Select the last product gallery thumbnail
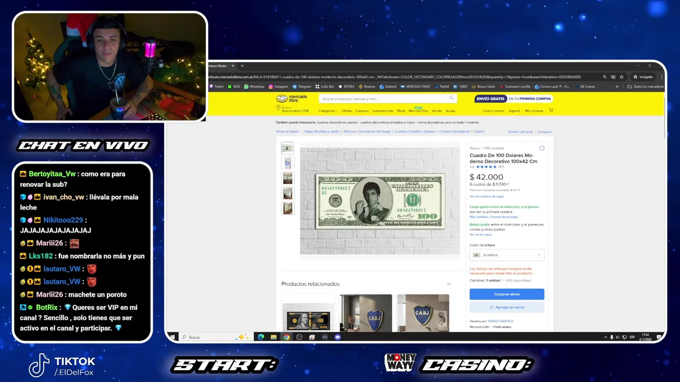Viewport: 680px width, 382px height. (x=287, y=209)
